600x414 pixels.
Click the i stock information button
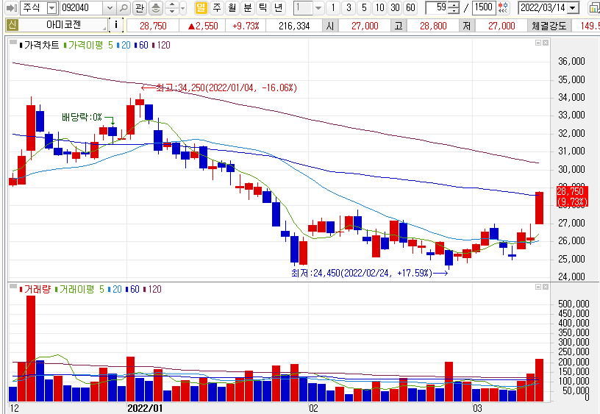pyautogui.click(x=116, y=25)
